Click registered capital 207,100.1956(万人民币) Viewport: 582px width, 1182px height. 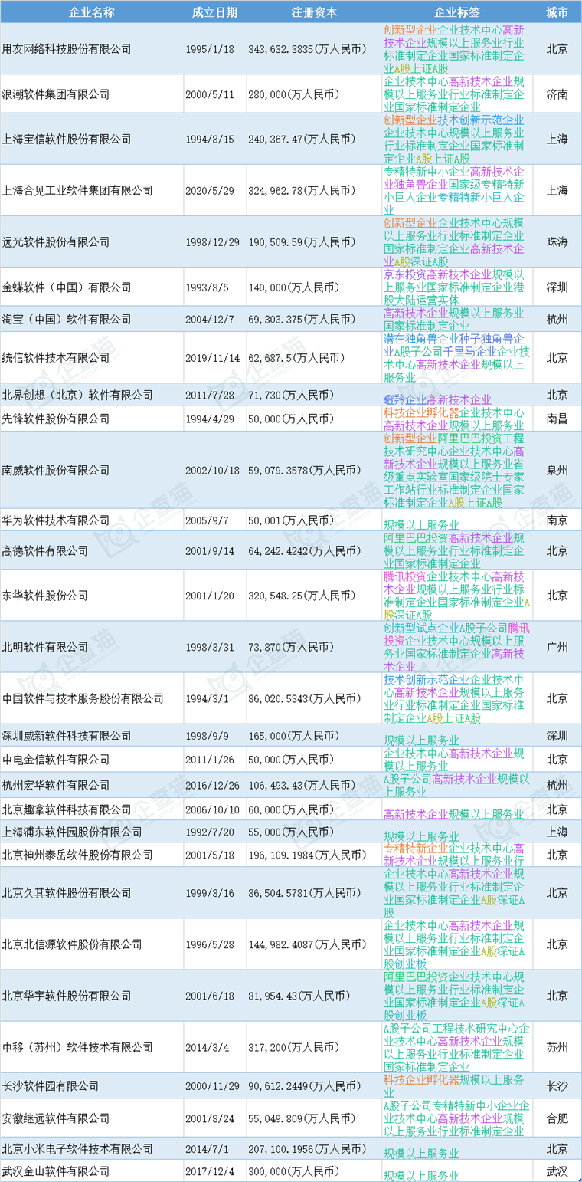coord(308,1148)
